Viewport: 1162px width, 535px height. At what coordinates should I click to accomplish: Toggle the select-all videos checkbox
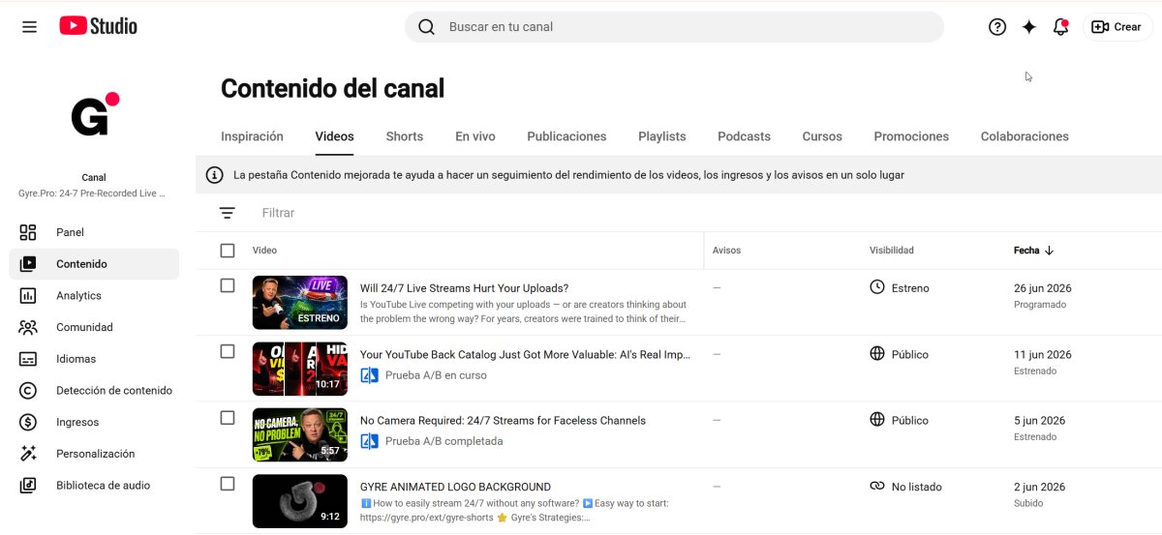(228, 251)
